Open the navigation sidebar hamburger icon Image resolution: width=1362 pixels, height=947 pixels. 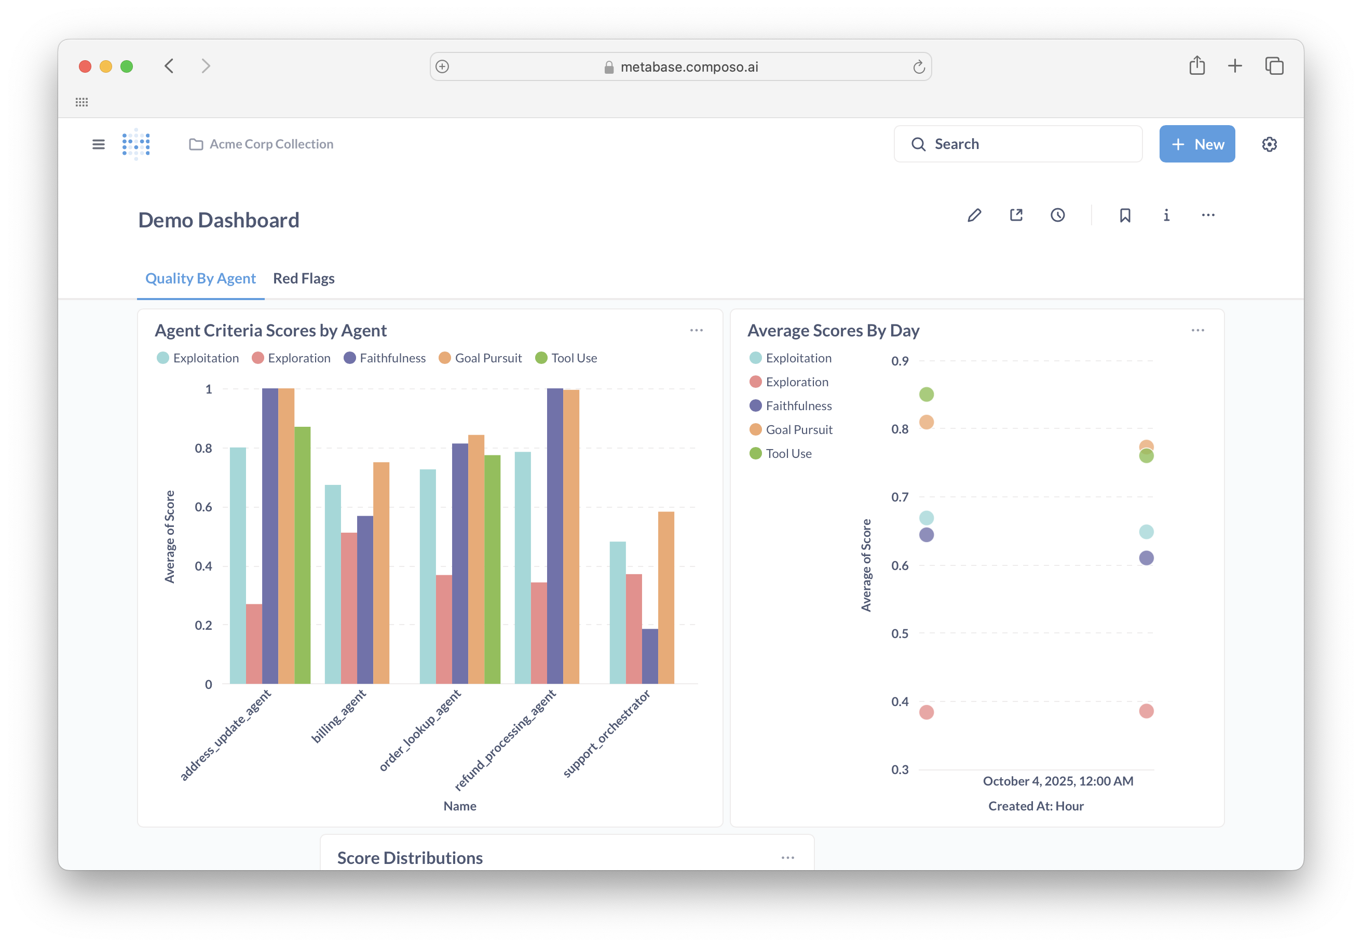[x=98, y=144]
